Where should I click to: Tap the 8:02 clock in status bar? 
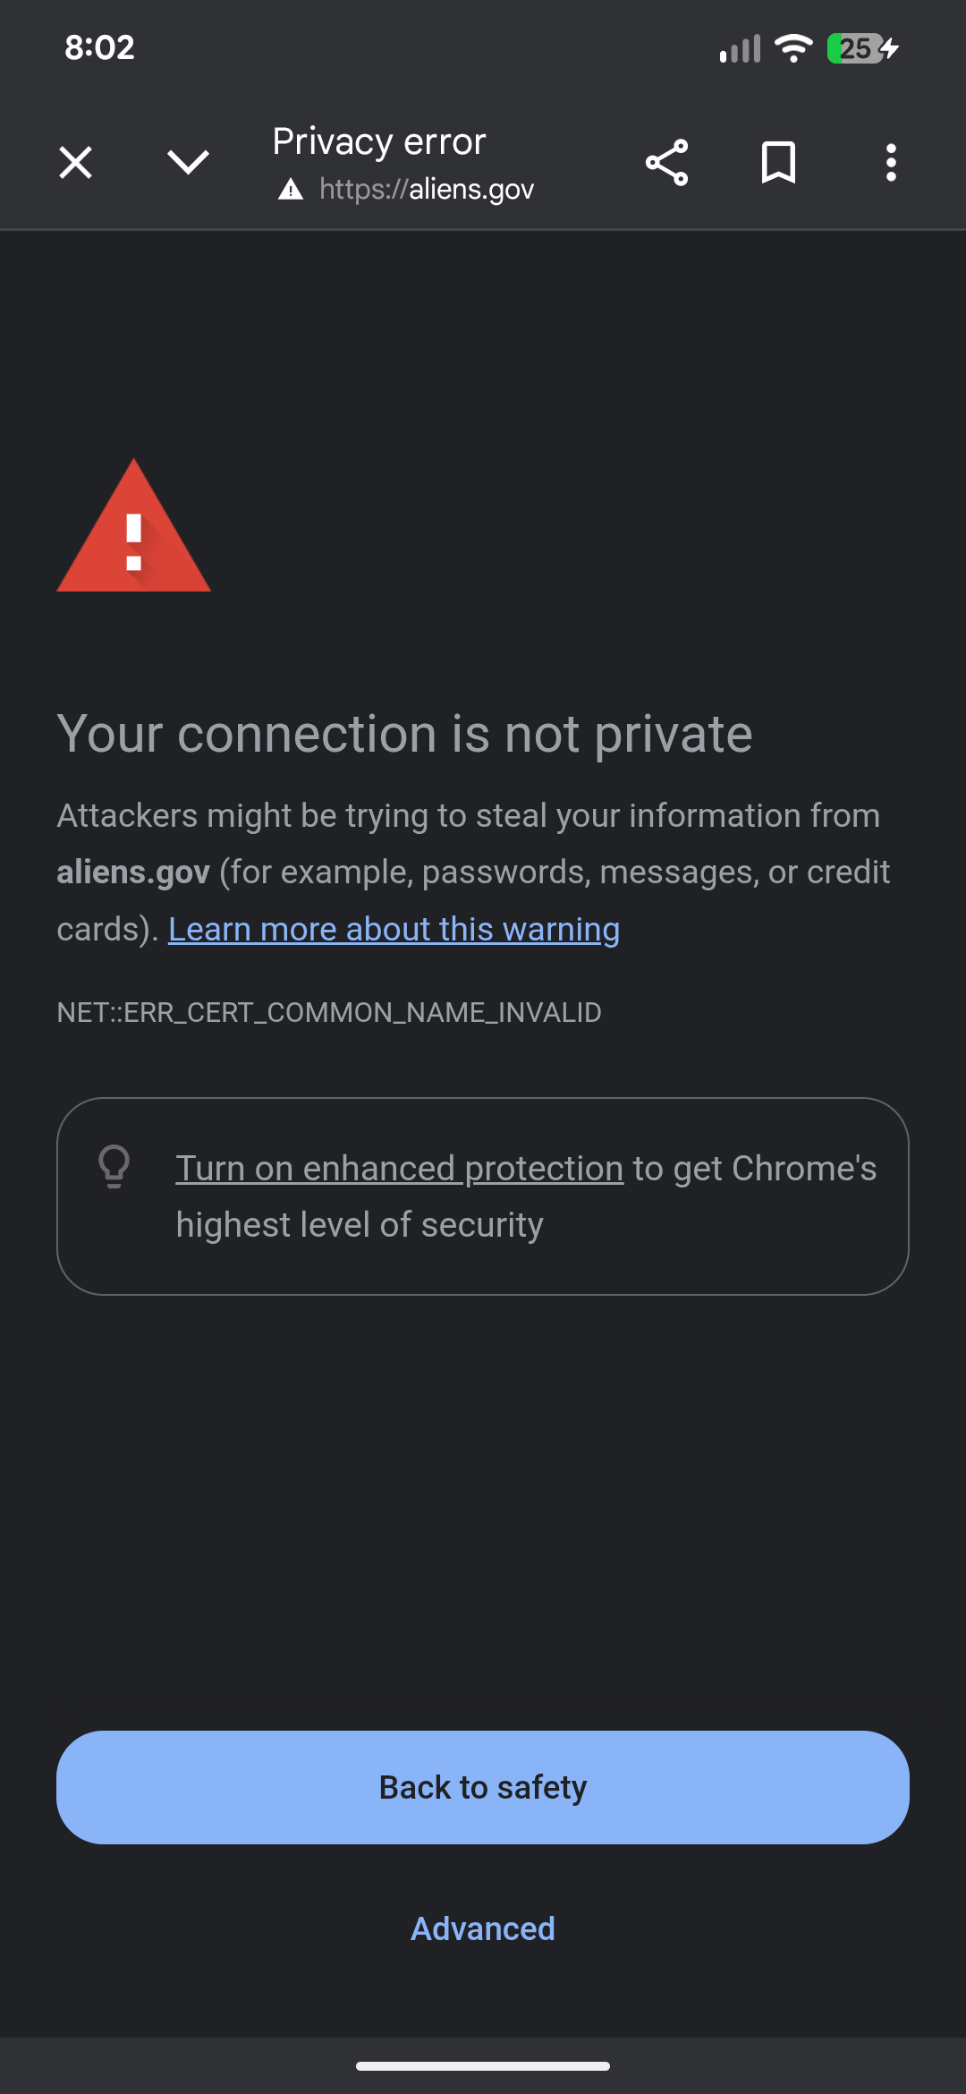click(99, 47)
